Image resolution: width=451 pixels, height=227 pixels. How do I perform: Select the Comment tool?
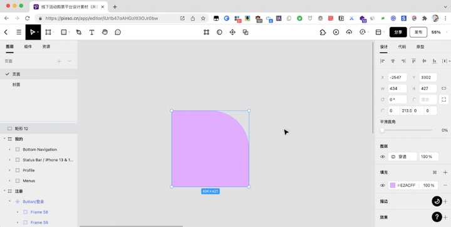click(x=118, y=32)
